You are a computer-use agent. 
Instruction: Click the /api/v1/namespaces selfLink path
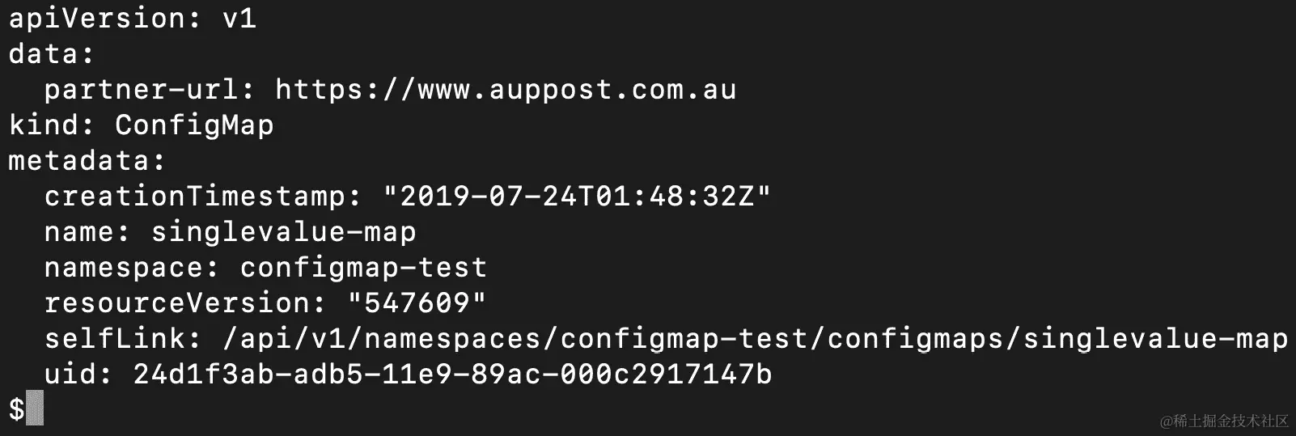pyautogui.click(x=755, y=338)
